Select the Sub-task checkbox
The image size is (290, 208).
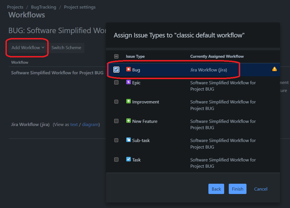[116, 140]
